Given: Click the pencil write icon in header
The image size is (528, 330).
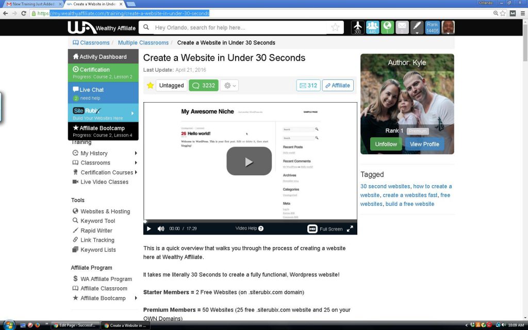Looking at the screenshot, I should [417, 27].
